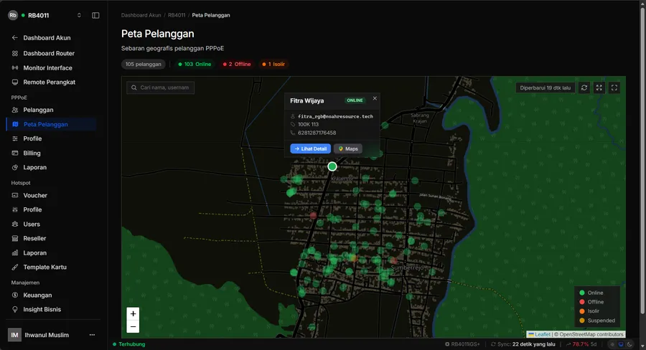The height and width of the screenshot is (350, 646).
Task: Click the Billing card icon
Action: point(15,153)
